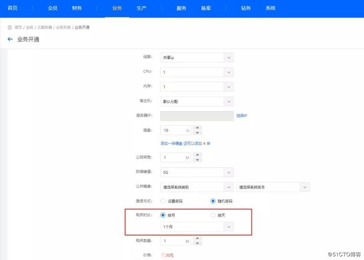Open the 站务 top navigation item
The height and width of the screenshot is (260, 364).
click(x=246, y=8)
